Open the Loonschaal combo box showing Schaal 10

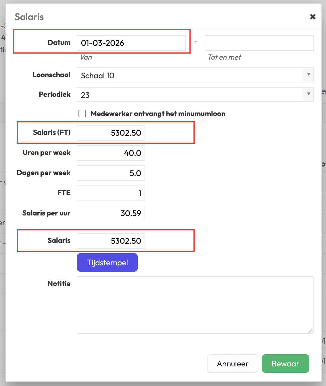pos(190,75)
